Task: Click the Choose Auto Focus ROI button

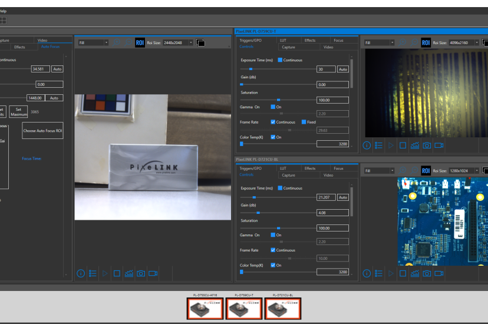Action: tap(42, 131)
